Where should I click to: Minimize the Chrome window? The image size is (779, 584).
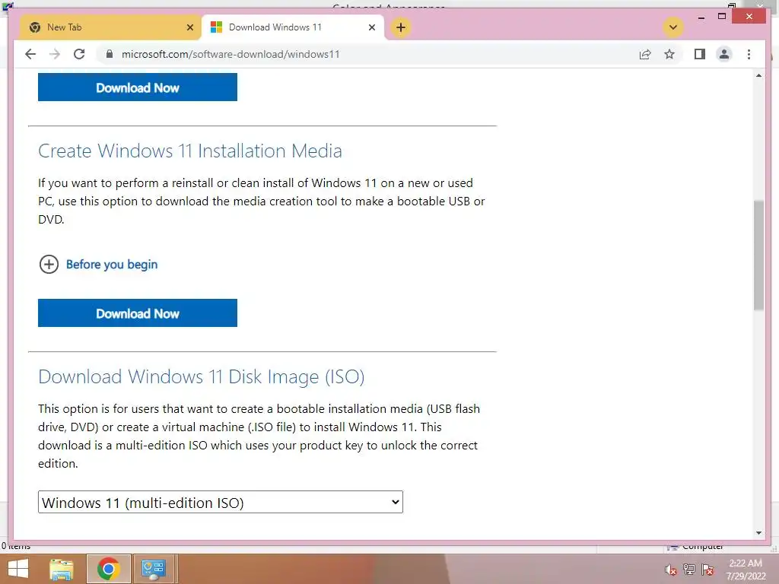[701, 17]
